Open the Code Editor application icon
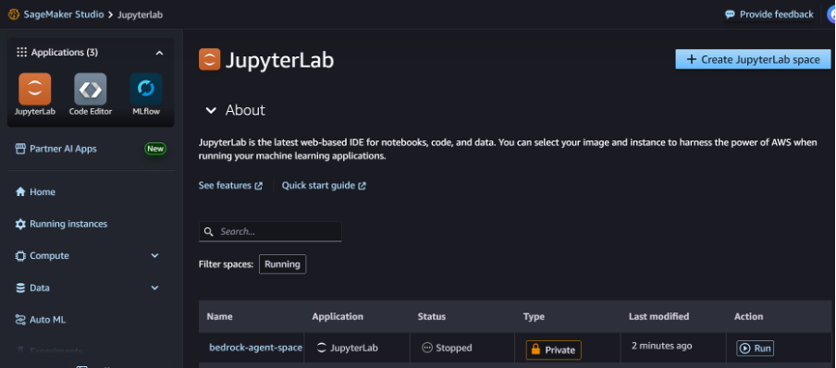The height and width of the screenshot is (368, 836). [90, 89]
